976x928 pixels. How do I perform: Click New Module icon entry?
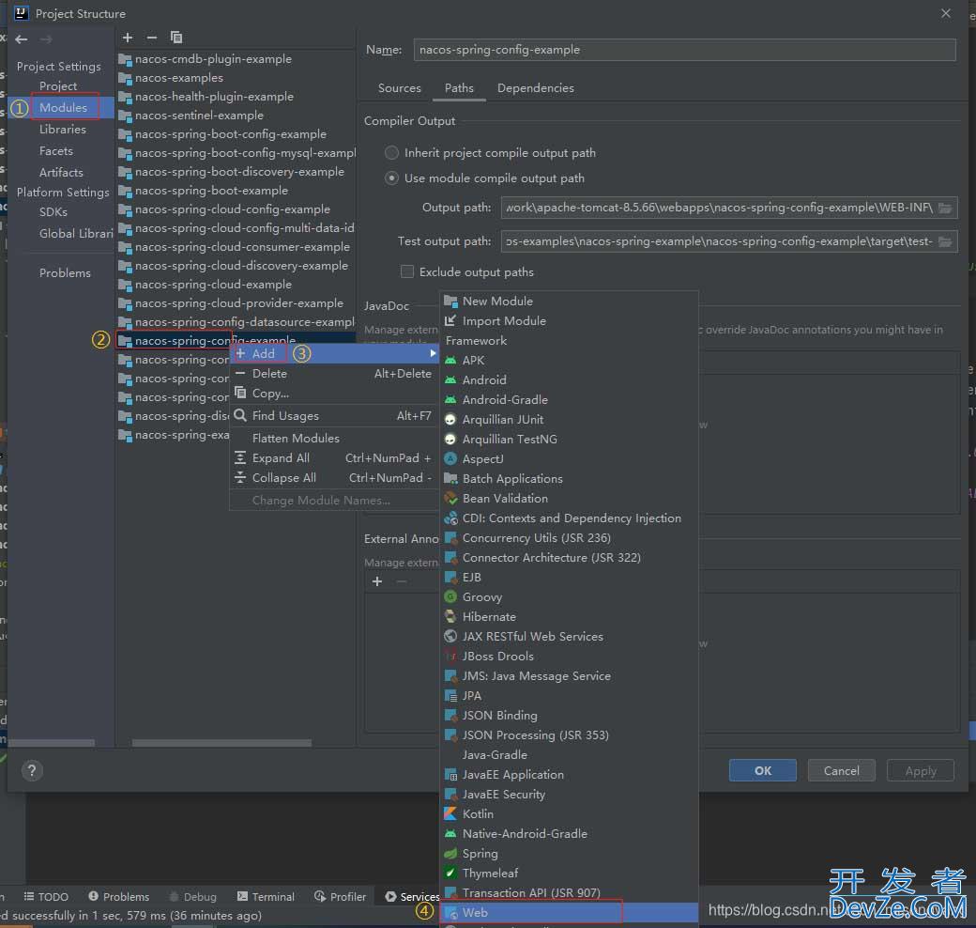click(x=569, y=301)
